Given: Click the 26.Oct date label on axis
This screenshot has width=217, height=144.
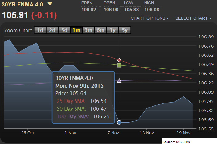Looking at the screenshot, I should (x=27, y=133).
